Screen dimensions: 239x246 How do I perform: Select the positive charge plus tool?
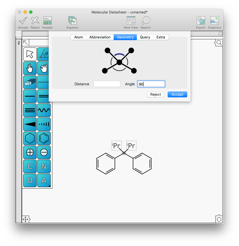coord(30,152)
